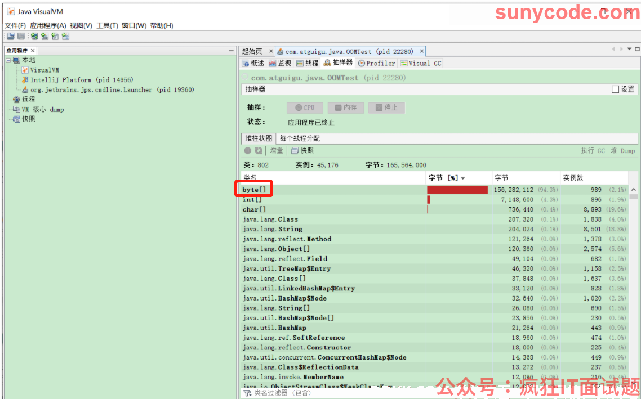Click the 快照 snapshots node icon

pyautogui.click(x=16, y=119)
